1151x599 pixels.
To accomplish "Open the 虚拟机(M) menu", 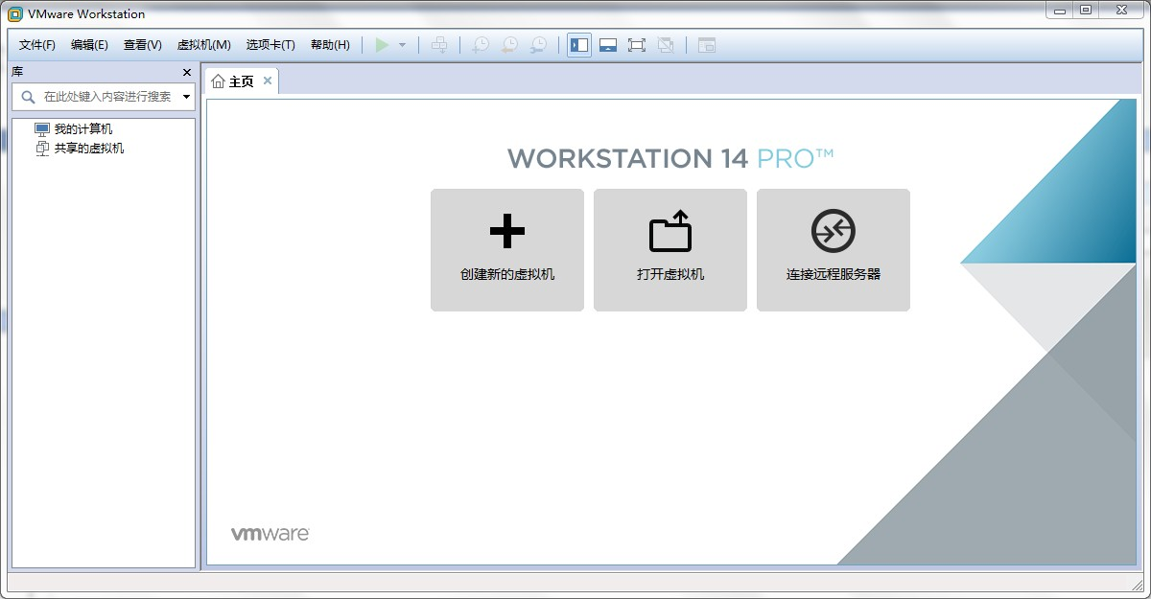I will 203,45.
